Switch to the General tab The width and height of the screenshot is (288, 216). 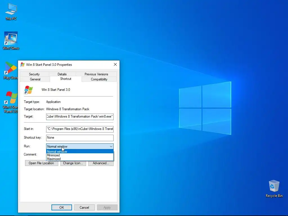(x=35, y=79)
